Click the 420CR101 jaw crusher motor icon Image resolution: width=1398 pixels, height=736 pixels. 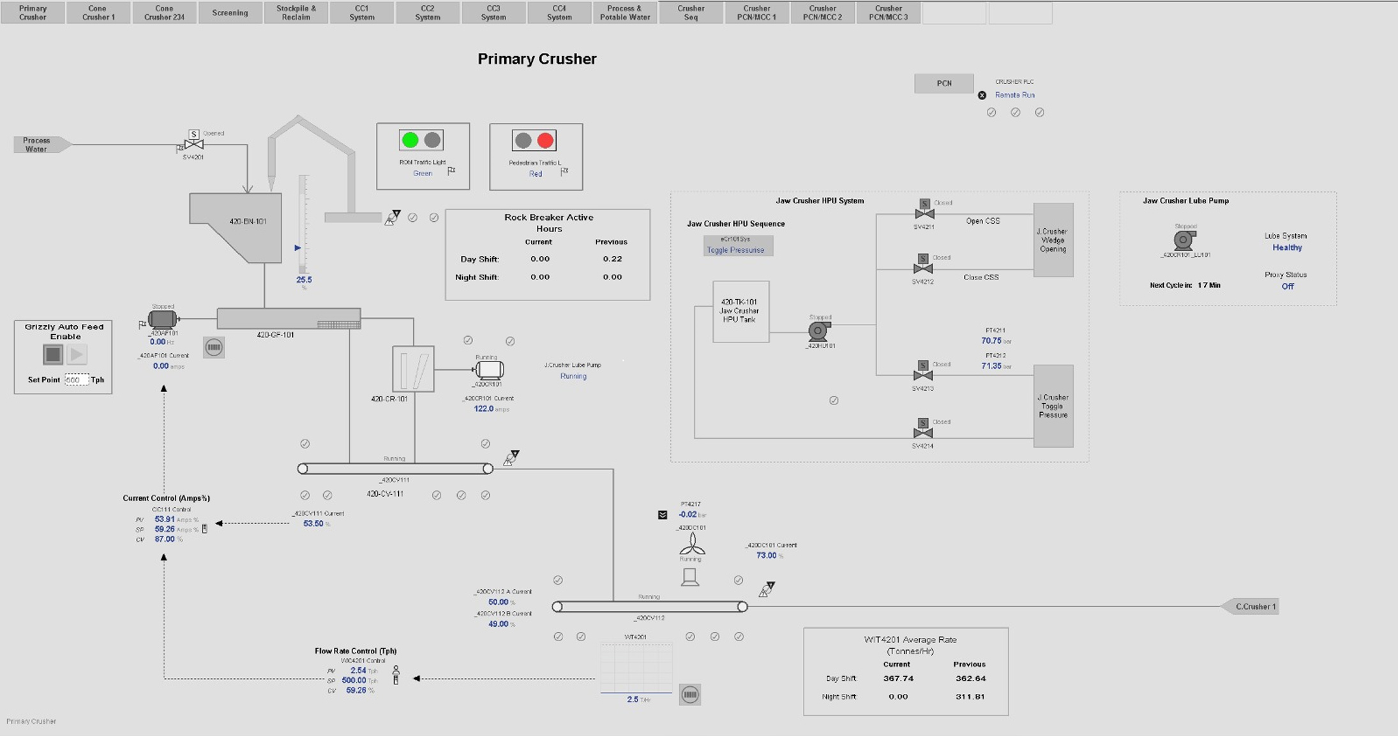click(489, 369)
